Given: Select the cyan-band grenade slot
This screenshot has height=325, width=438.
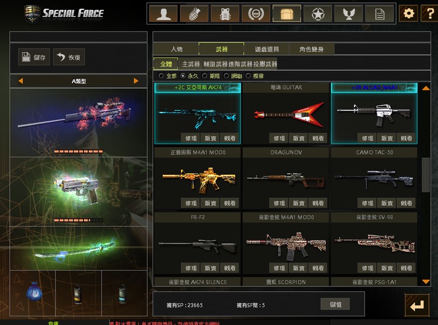Looking at the screenshot, I should tap(124, 293).
